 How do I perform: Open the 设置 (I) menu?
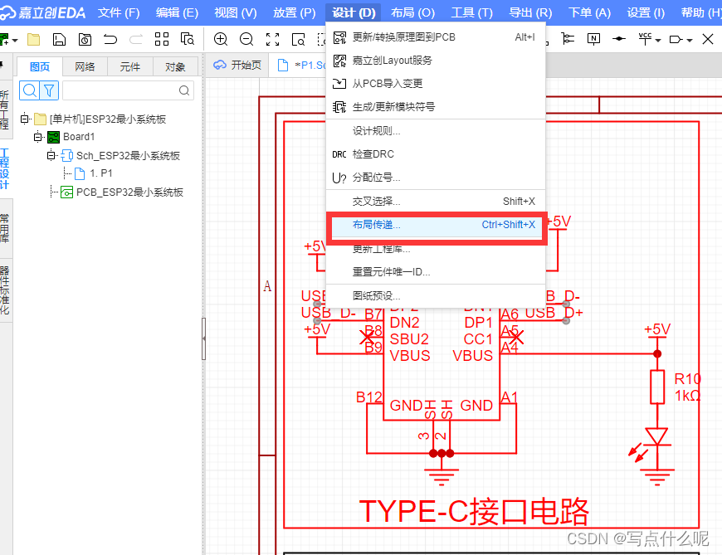point(646,12)
